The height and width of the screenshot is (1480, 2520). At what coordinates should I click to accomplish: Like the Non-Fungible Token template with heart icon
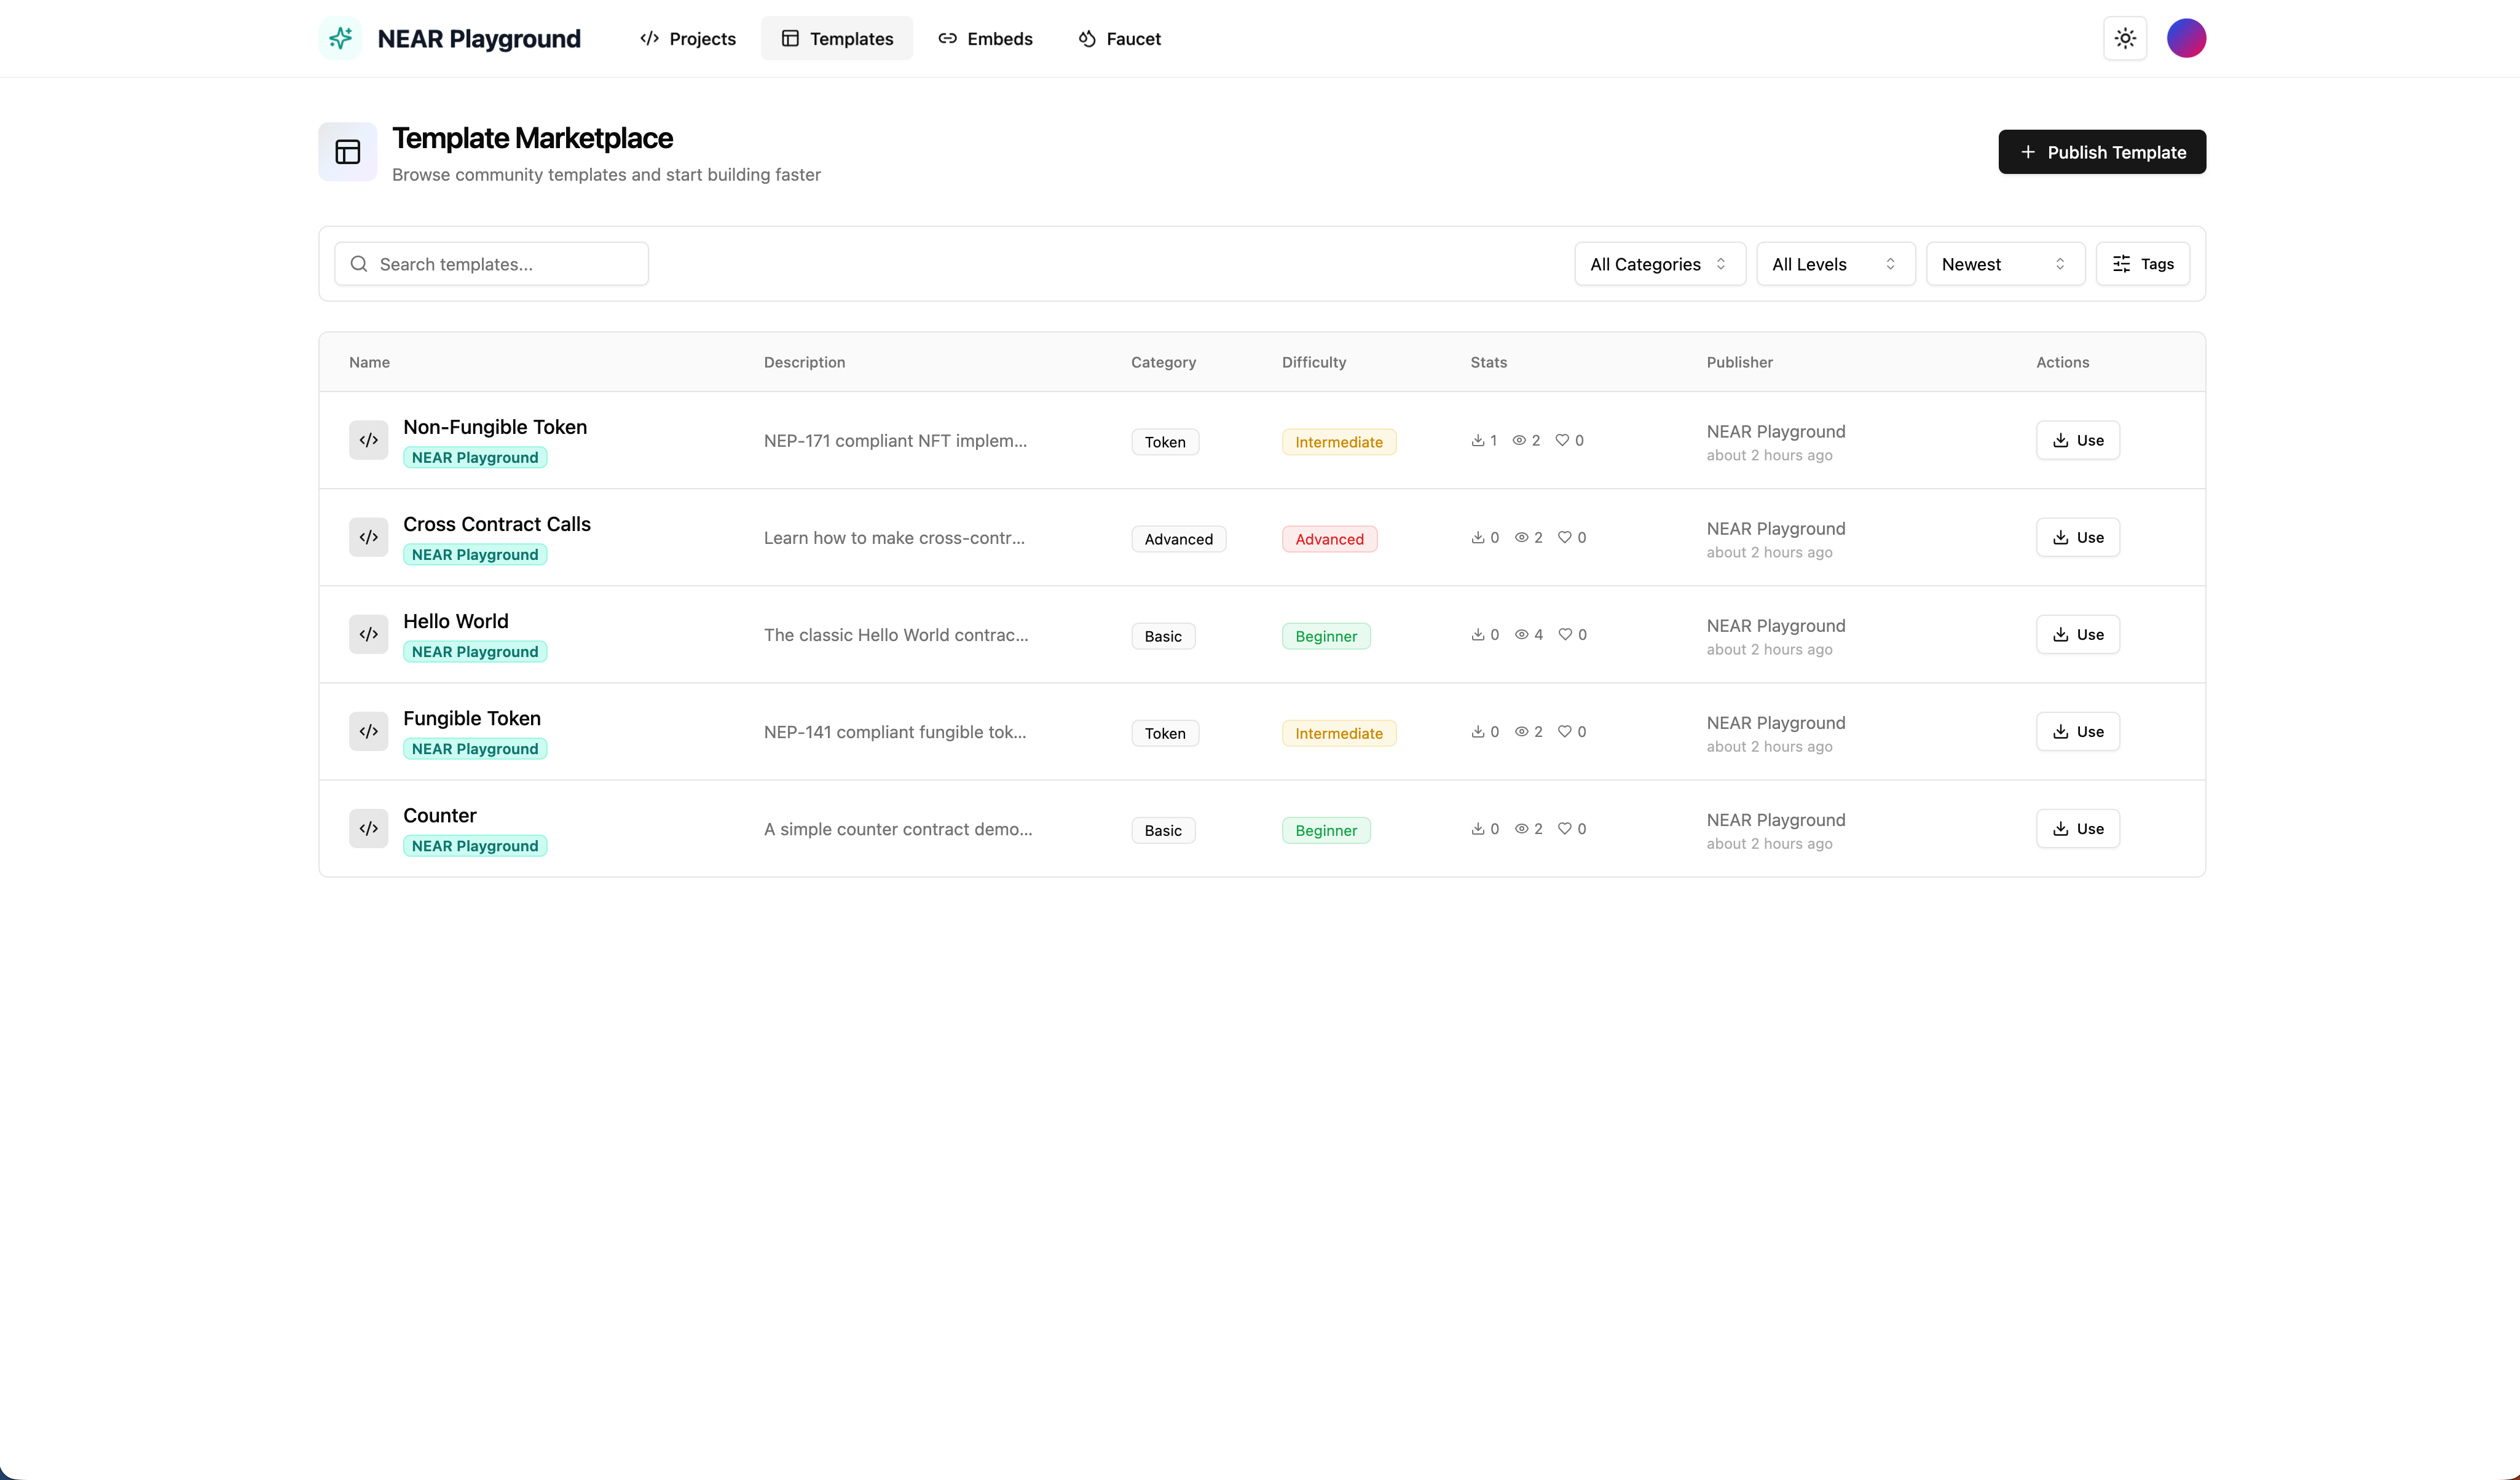click(x=1562, y=440)
